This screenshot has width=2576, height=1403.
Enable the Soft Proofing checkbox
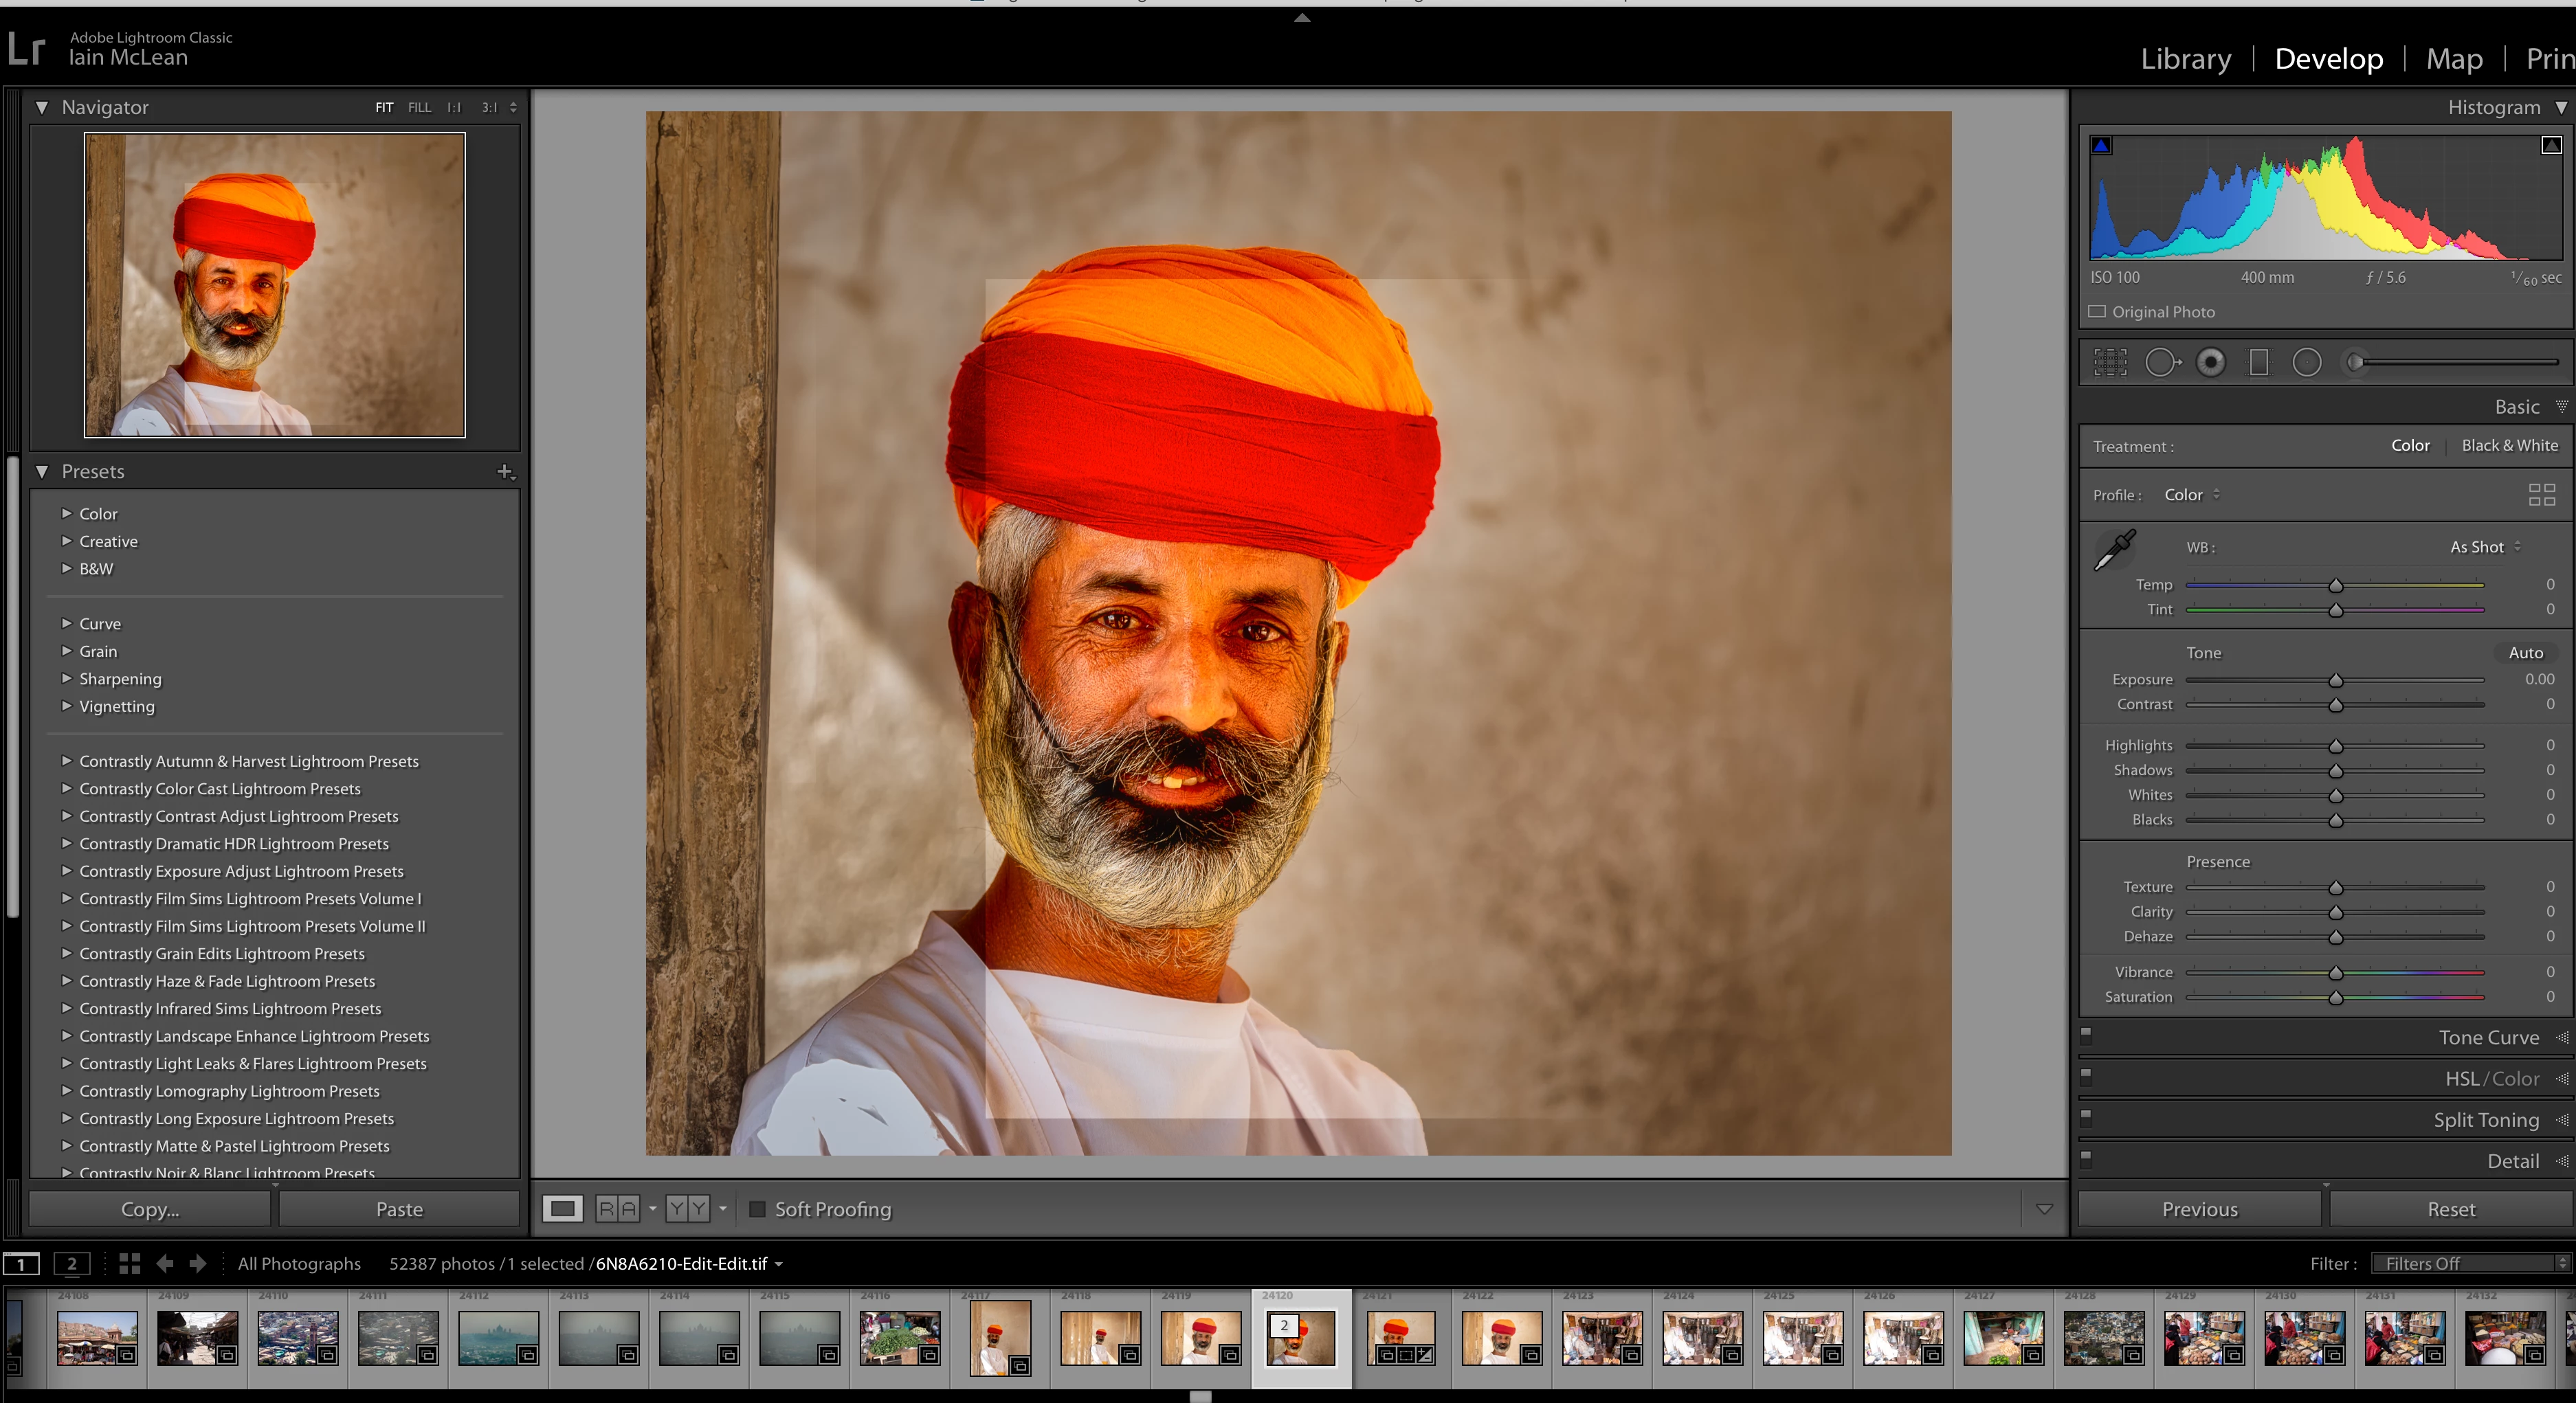click(757, 1209)
